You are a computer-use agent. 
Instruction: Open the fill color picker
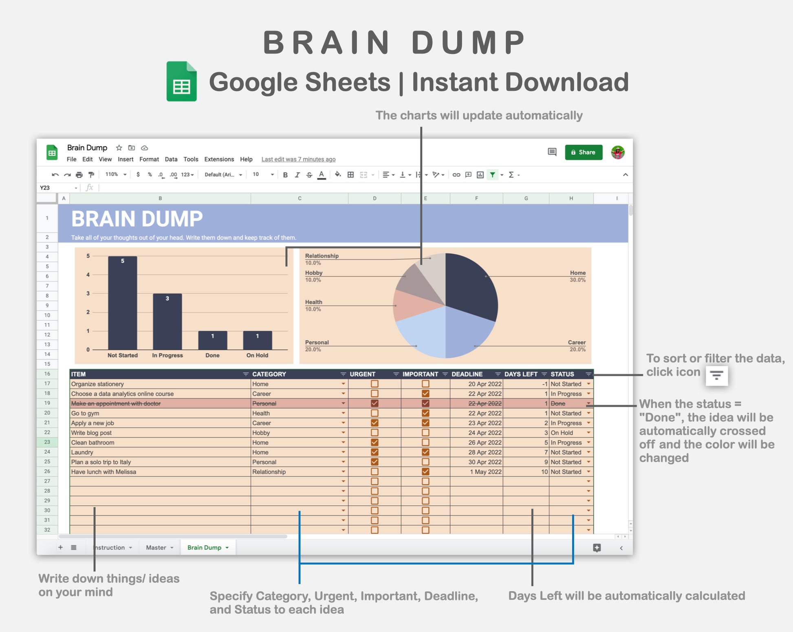pyautogui.click(x=338, y=175)
